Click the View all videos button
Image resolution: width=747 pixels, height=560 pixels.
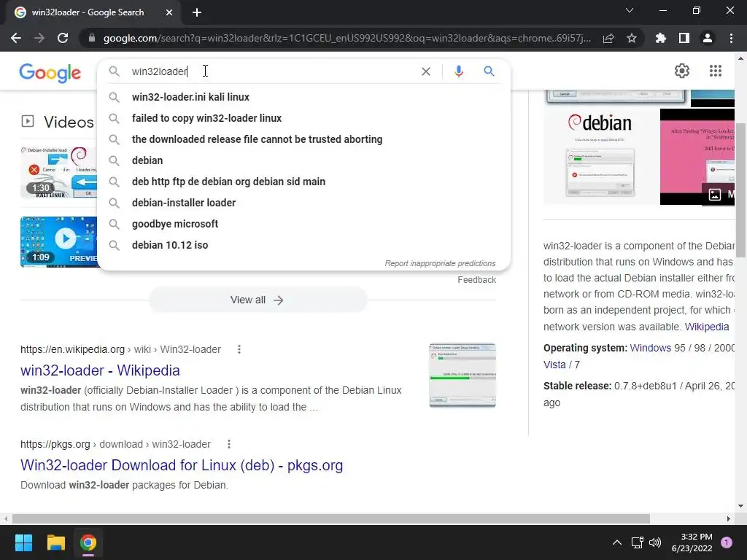pos(258,300)
